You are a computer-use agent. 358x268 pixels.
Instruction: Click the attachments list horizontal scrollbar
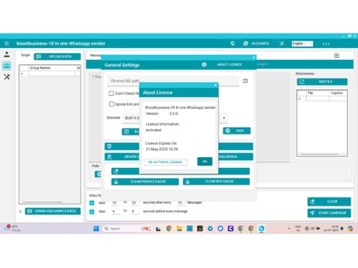pyautogui.click(x=319, y=154)
